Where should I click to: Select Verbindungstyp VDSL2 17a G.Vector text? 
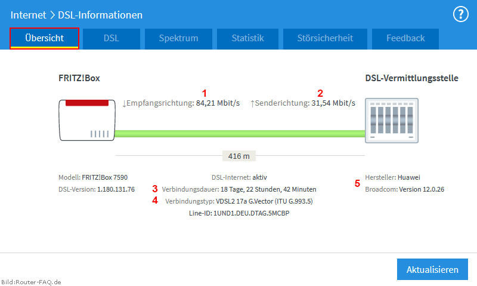tap(264, 201)
